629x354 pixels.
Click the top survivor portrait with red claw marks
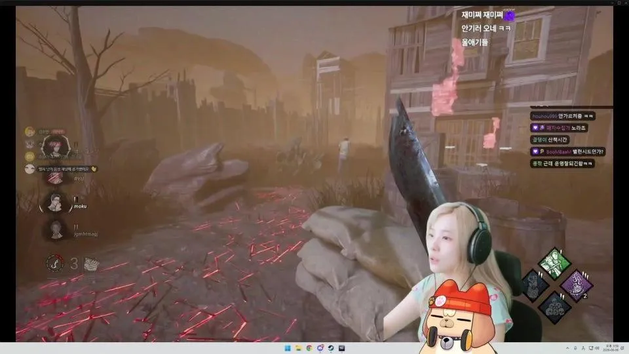pyautogui.click(x=55, y=146)
